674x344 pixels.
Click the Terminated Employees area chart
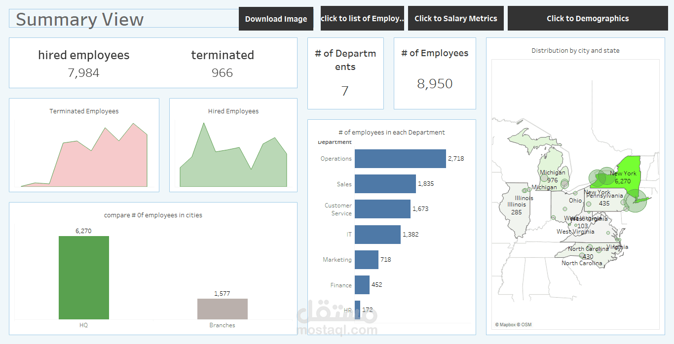[x=84, y=155]
